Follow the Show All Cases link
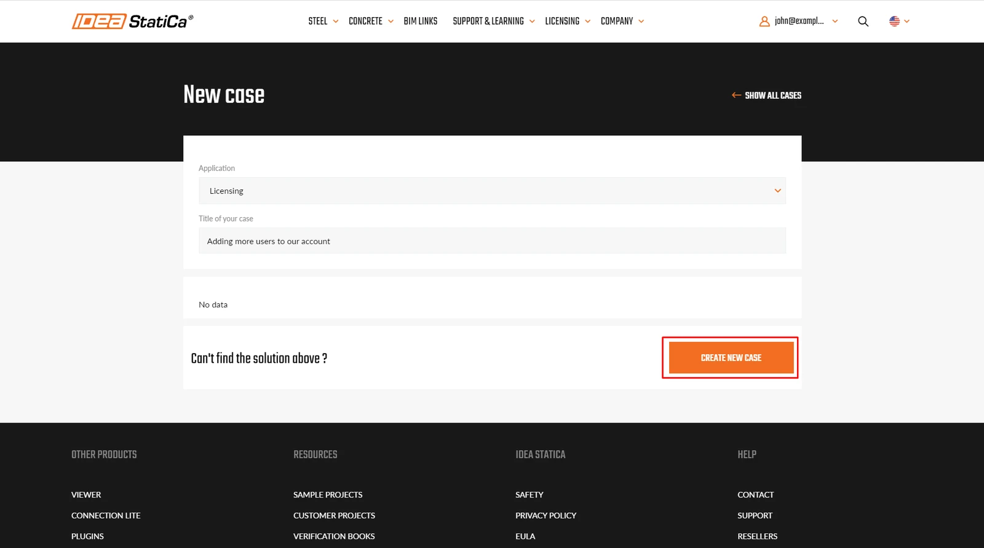The height and width of the screenshot is (548, 984). pyautogui.click(x=773, y=95)
